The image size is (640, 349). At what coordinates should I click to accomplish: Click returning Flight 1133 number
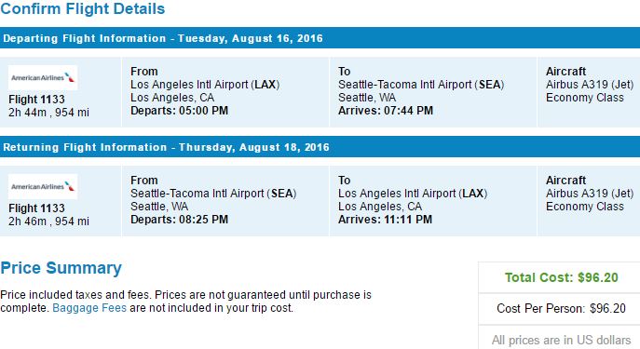click(36, 208)
